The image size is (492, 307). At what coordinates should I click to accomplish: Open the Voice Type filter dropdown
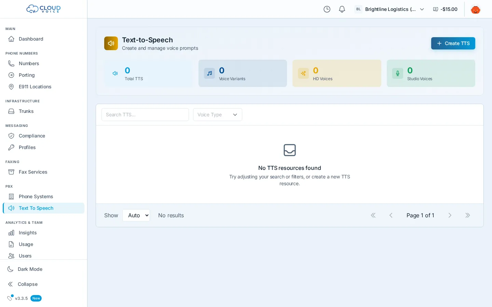pyautogui.click(x=218, y=115)
